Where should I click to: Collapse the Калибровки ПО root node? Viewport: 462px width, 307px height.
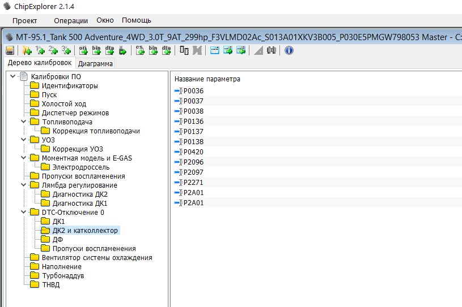click(x=12, y=77)
